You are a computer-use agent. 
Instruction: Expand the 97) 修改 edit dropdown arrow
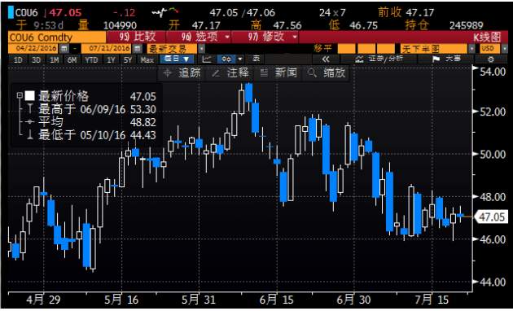tap(295, 37)
